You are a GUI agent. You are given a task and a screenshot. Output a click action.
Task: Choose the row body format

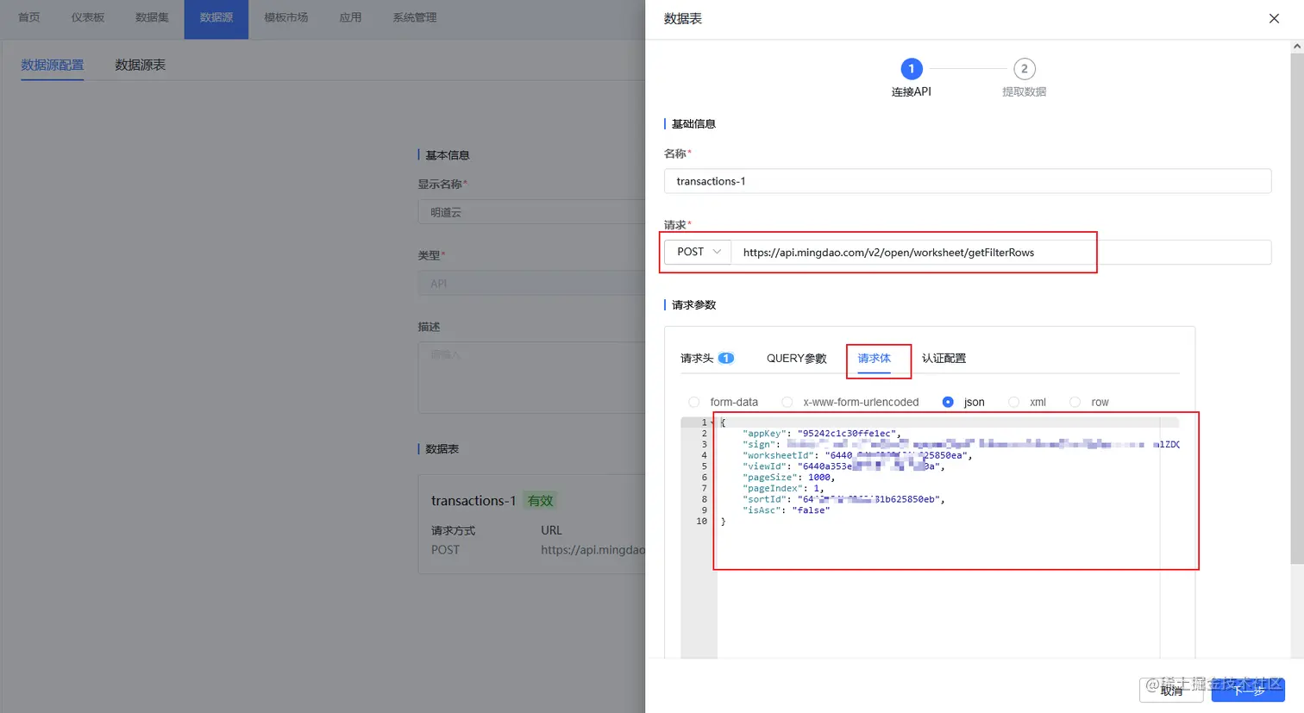point(1075,402)
